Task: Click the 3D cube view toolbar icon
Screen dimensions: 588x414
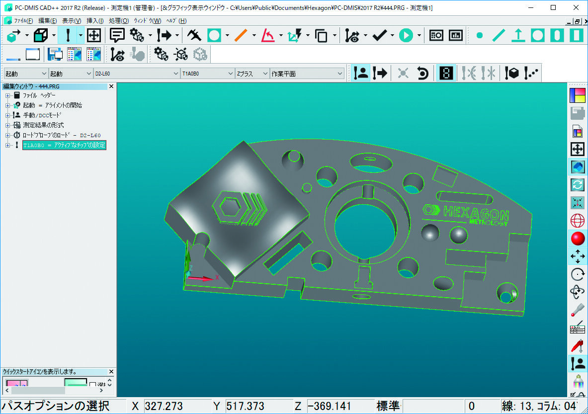Action: click(40, 36)
